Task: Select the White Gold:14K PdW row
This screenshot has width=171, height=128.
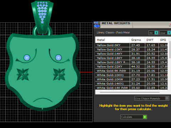Action: (131, 88)
